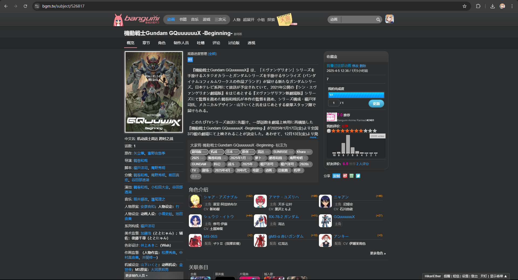Share to Douban icon
This screenshot has width=518, height=280.
352,176
